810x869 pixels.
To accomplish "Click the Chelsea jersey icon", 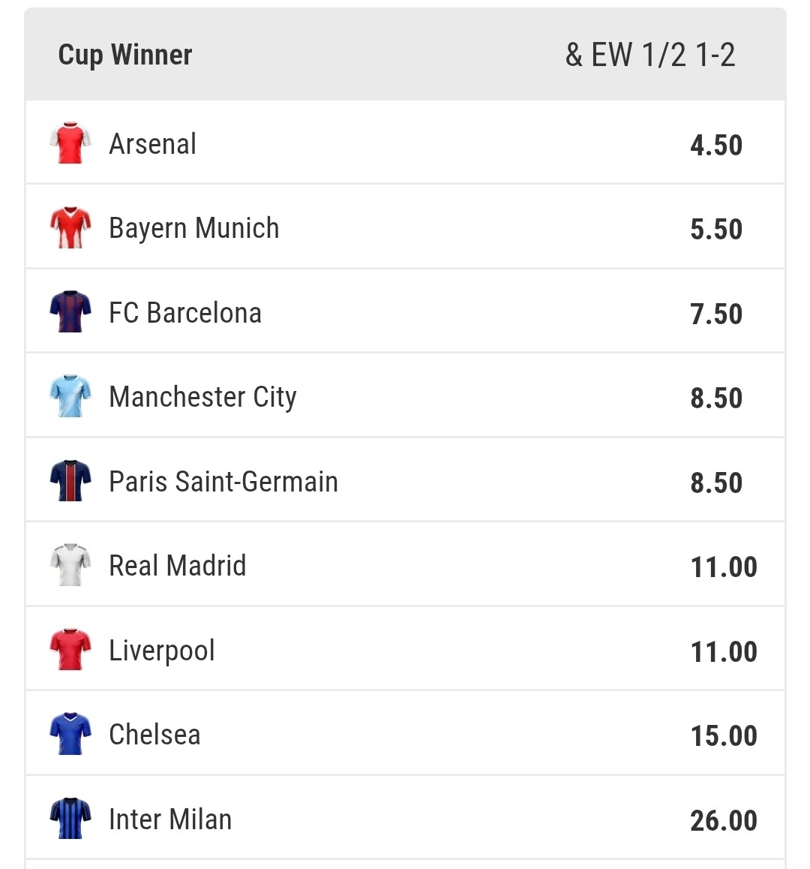I will coord(70,734).
